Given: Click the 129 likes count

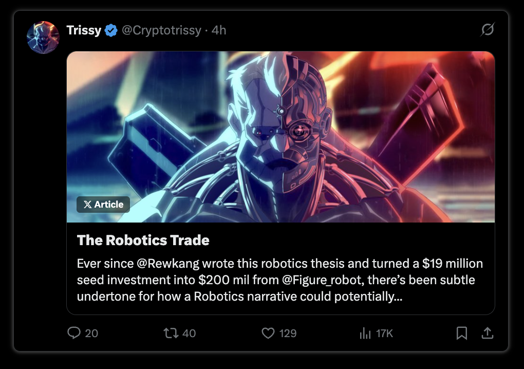Looking at the screenshot, I should 288,333.
